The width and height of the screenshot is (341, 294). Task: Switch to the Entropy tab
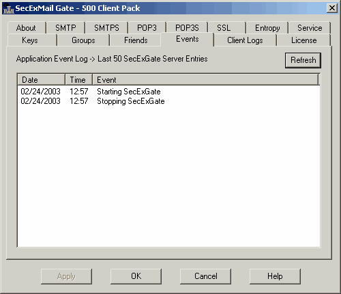pyautogui.click(x=267, y=28)
